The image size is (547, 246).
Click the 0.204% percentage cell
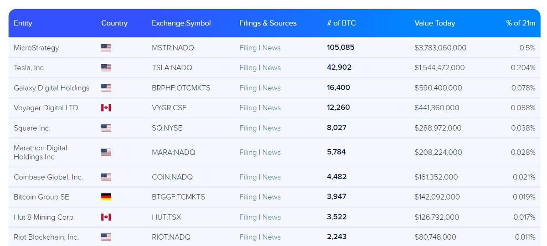click(x=523, y=68)
